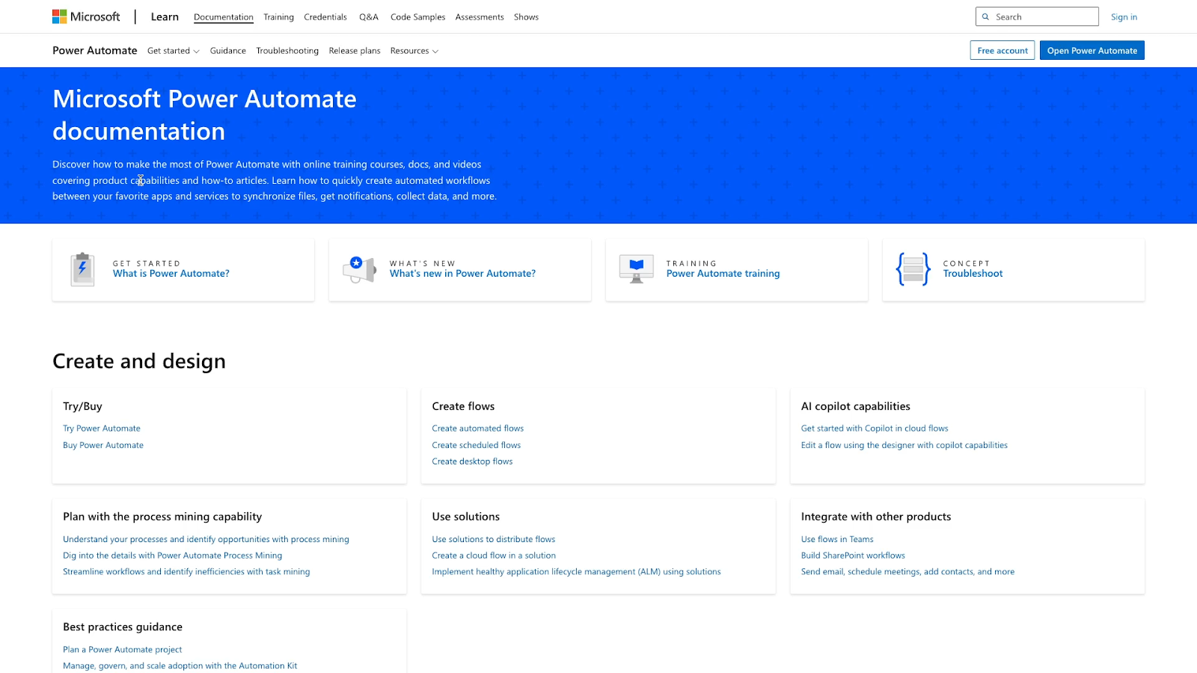Screen dimensions: 1197x673
Task: Click the Concept curly braces icon
Action: 913,269
